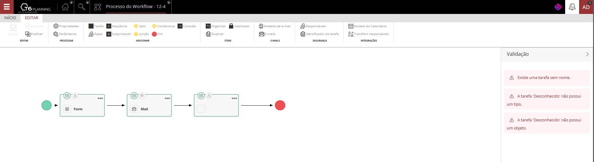Open the three-dot menu of the Mail task

point(167,99)
